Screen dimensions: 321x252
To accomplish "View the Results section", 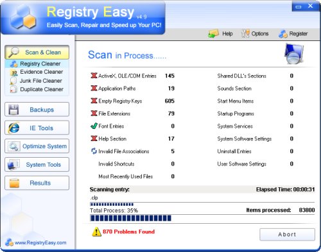I will (37, 183).
